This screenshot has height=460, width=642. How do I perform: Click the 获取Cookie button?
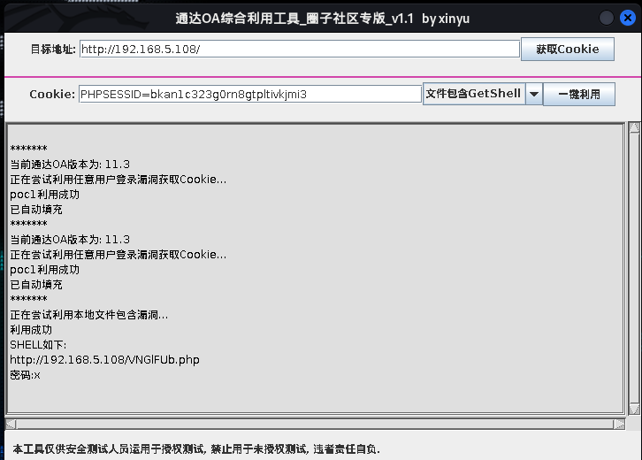568,50
